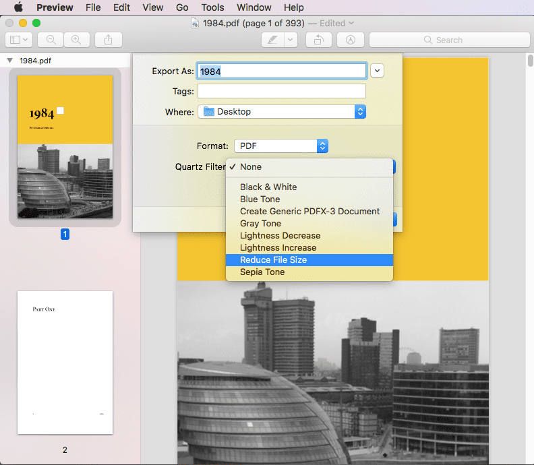Click into the Tags input field
This screenshot has width=534, height=465.
pos(281,91)
